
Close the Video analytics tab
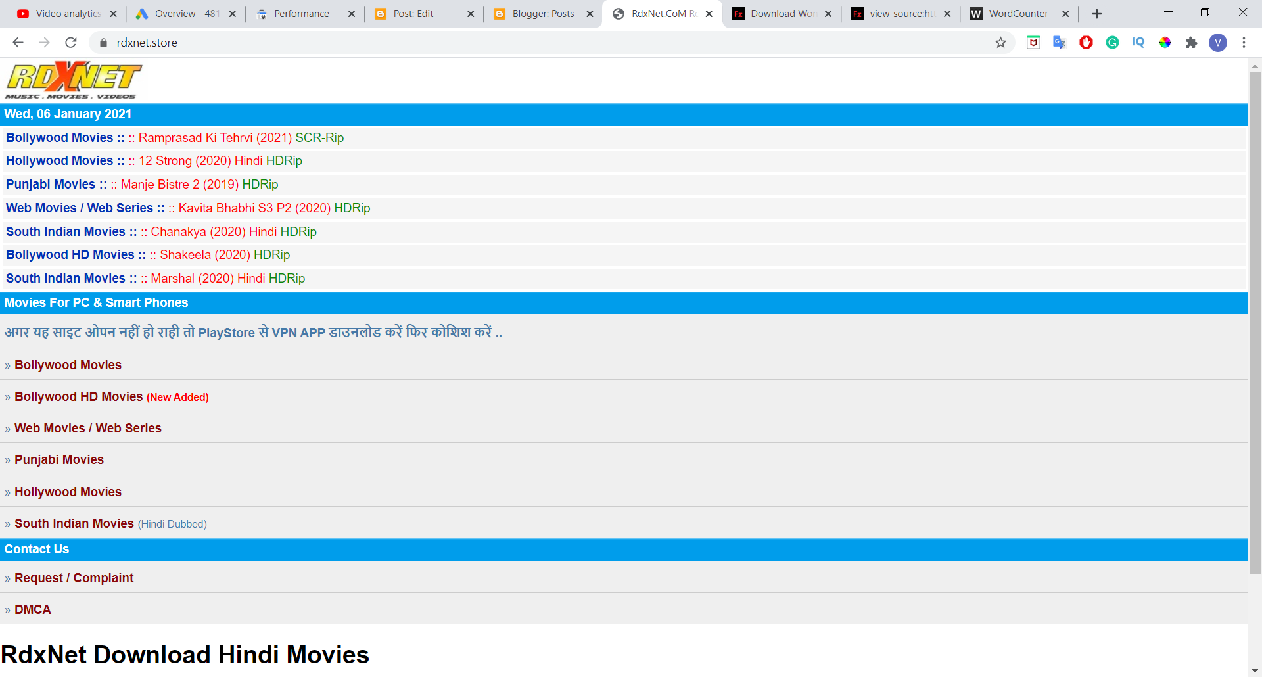pos(113,14)
